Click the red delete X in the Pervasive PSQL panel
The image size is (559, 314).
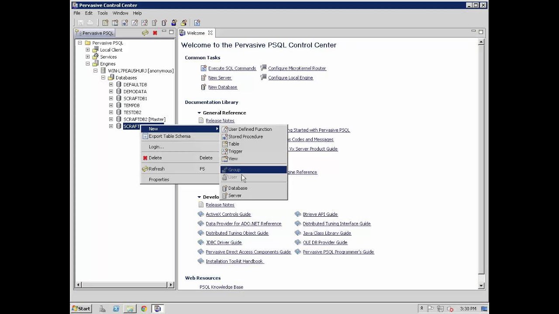[155, 33]
